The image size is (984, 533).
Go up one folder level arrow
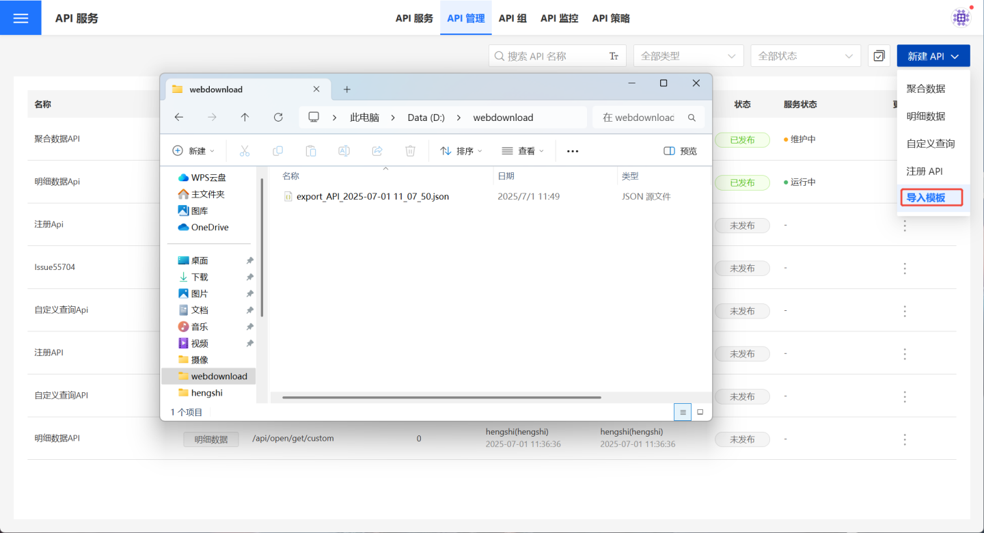(245, 118)
